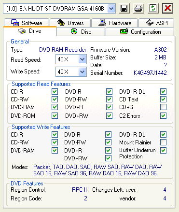The image size is (179, 212).
Task: Toggle the C2 Errors checkbox
Action: (163, 115)
